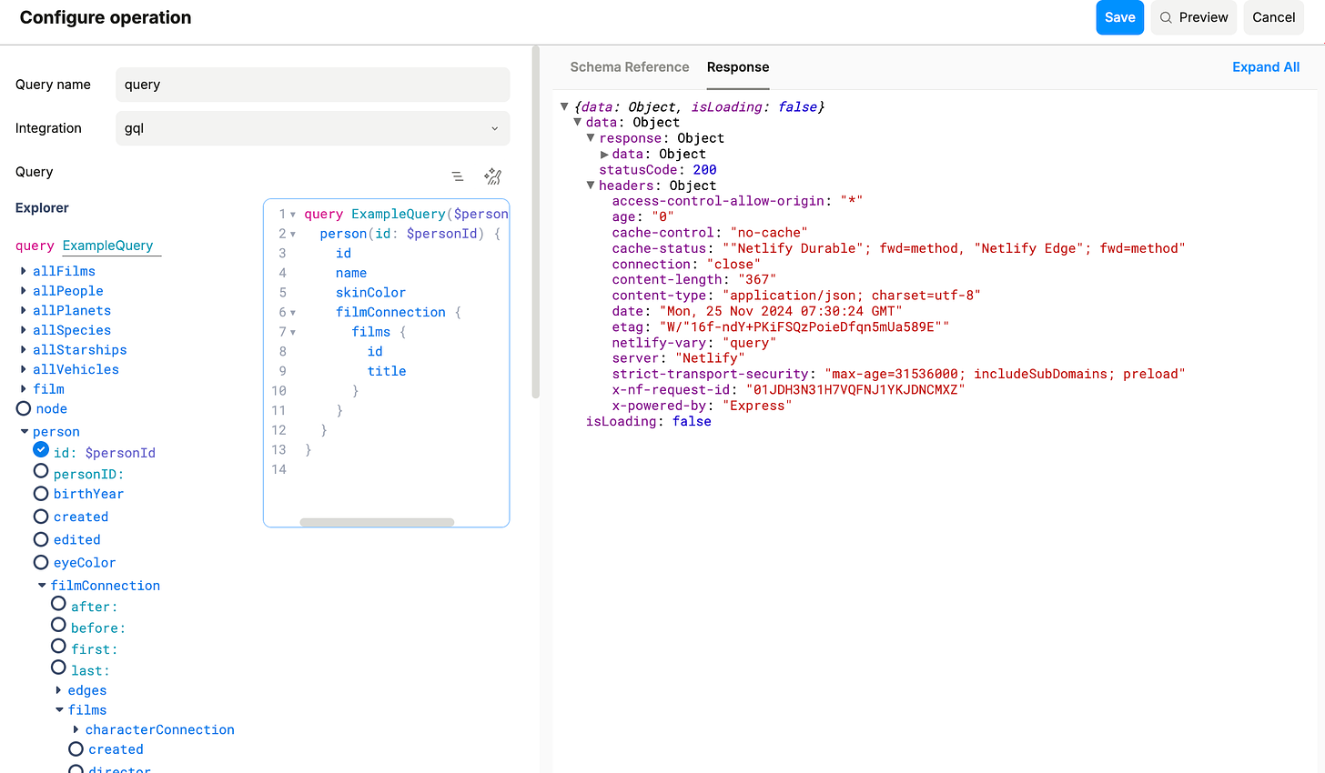The image size is (1325, 773).
Task: Expand the allSpecies field
Action: coord(24,330)
